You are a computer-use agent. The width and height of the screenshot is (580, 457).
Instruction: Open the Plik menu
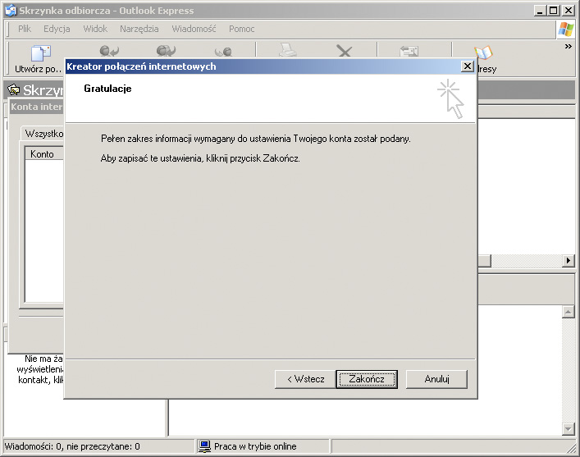pos(25,29)
